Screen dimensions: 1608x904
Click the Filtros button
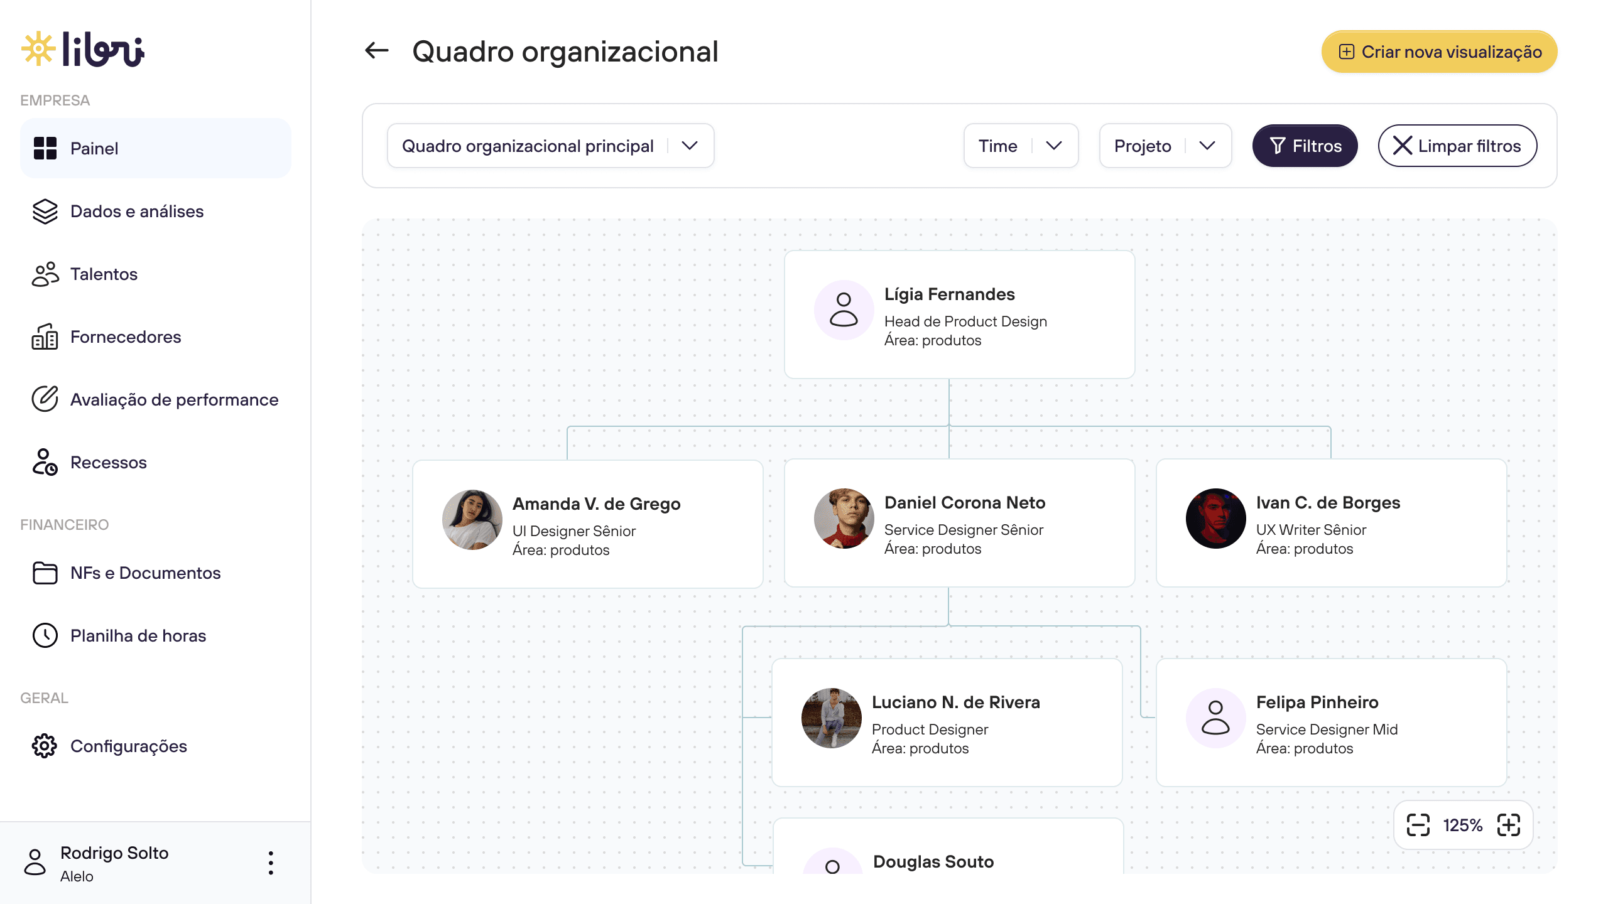point(1305,146)
